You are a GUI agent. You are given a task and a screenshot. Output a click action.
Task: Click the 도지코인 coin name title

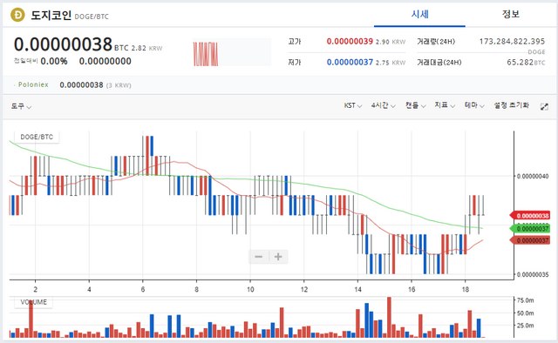[51, 15]
